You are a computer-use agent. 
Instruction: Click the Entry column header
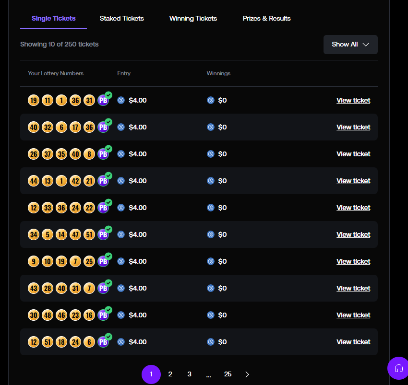coord(124,73)
